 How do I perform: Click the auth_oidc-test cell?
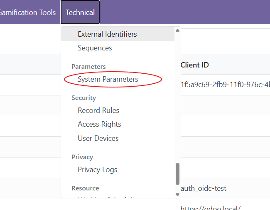[x=204, y=188]
